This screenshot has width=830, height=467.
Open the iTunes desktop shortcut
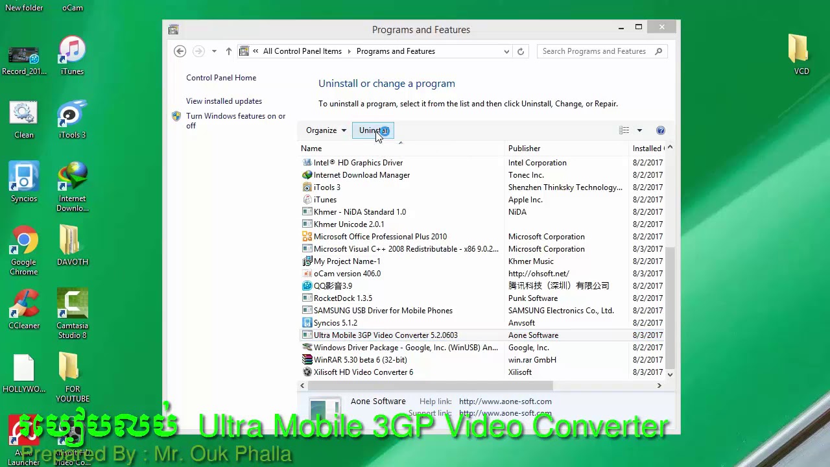[72, 56]
